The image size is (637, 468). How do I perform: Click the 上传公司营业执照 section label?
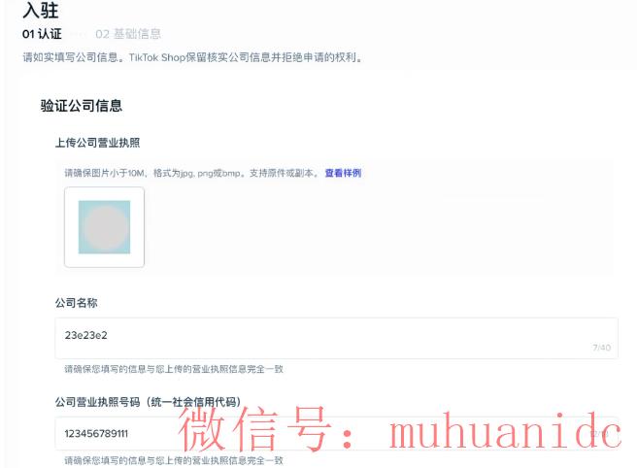click(x=97, y=143)
